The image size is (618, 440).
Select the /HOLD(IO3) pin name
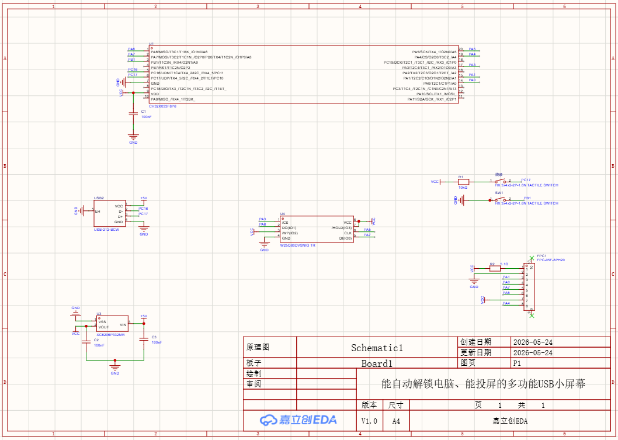tap(341, 228)
